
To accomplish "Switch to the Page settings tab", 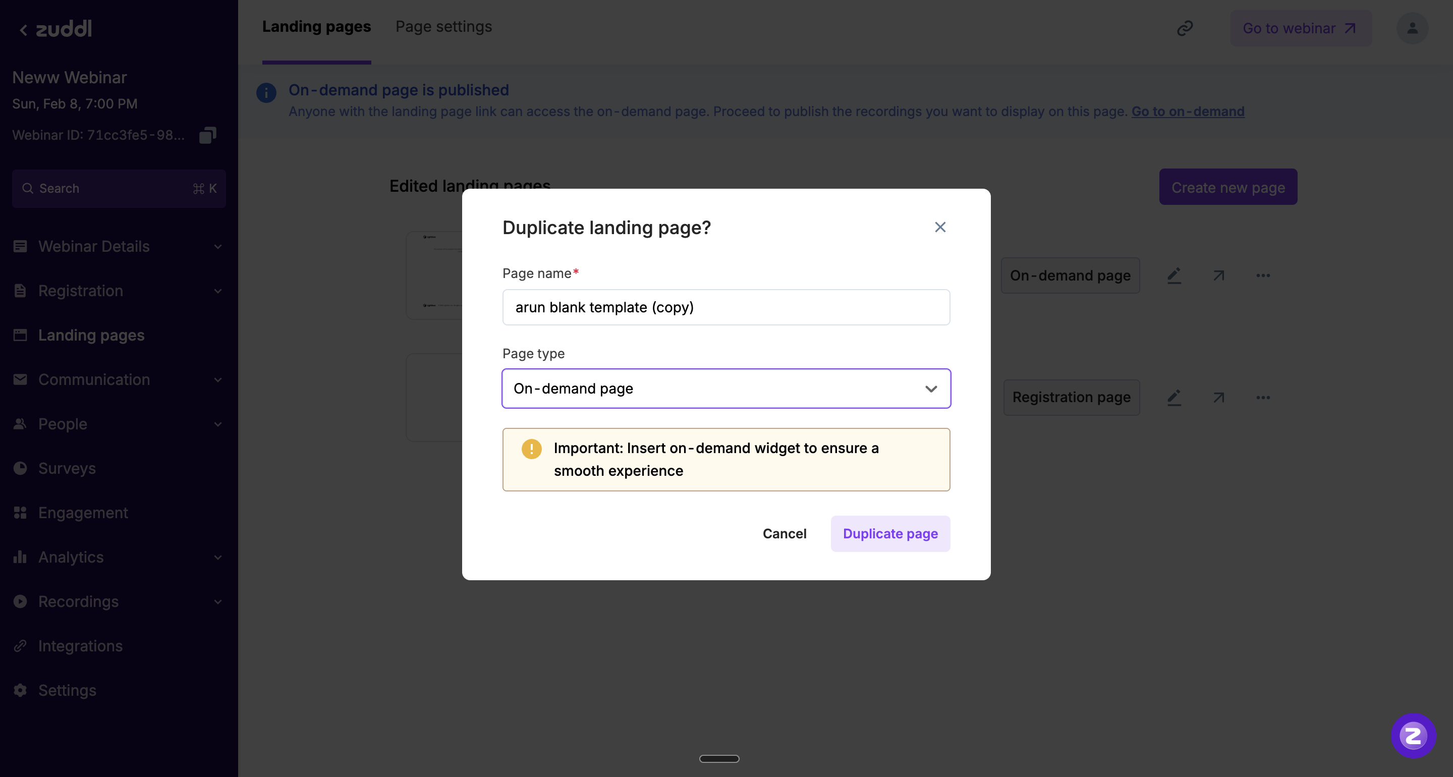I will click(443, 27).
